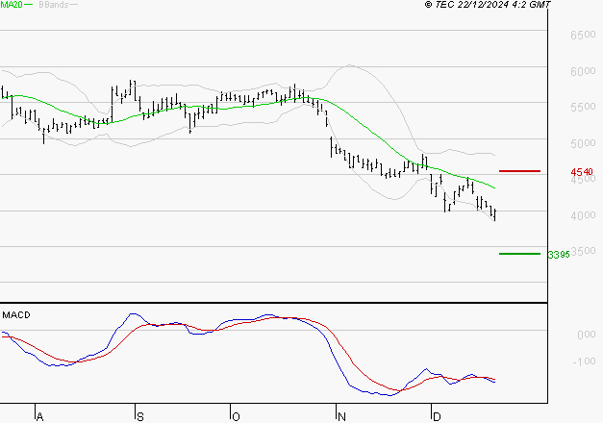The image size is (603, 423).
Task: Click the MA20 legend label
Action: [12, 5]
